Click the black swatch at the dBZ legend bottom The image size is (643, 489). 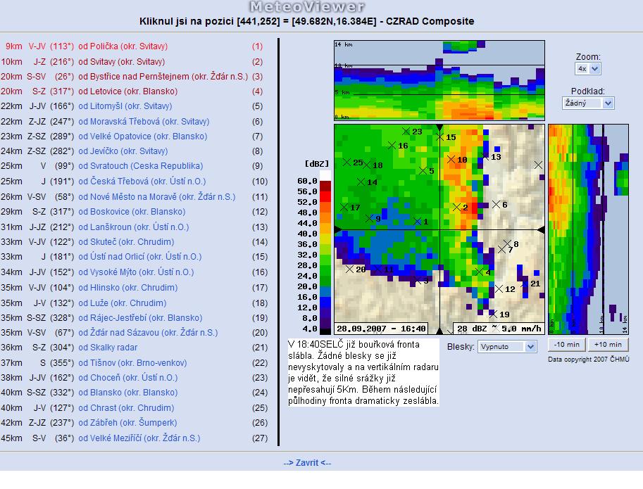point(325,331)
